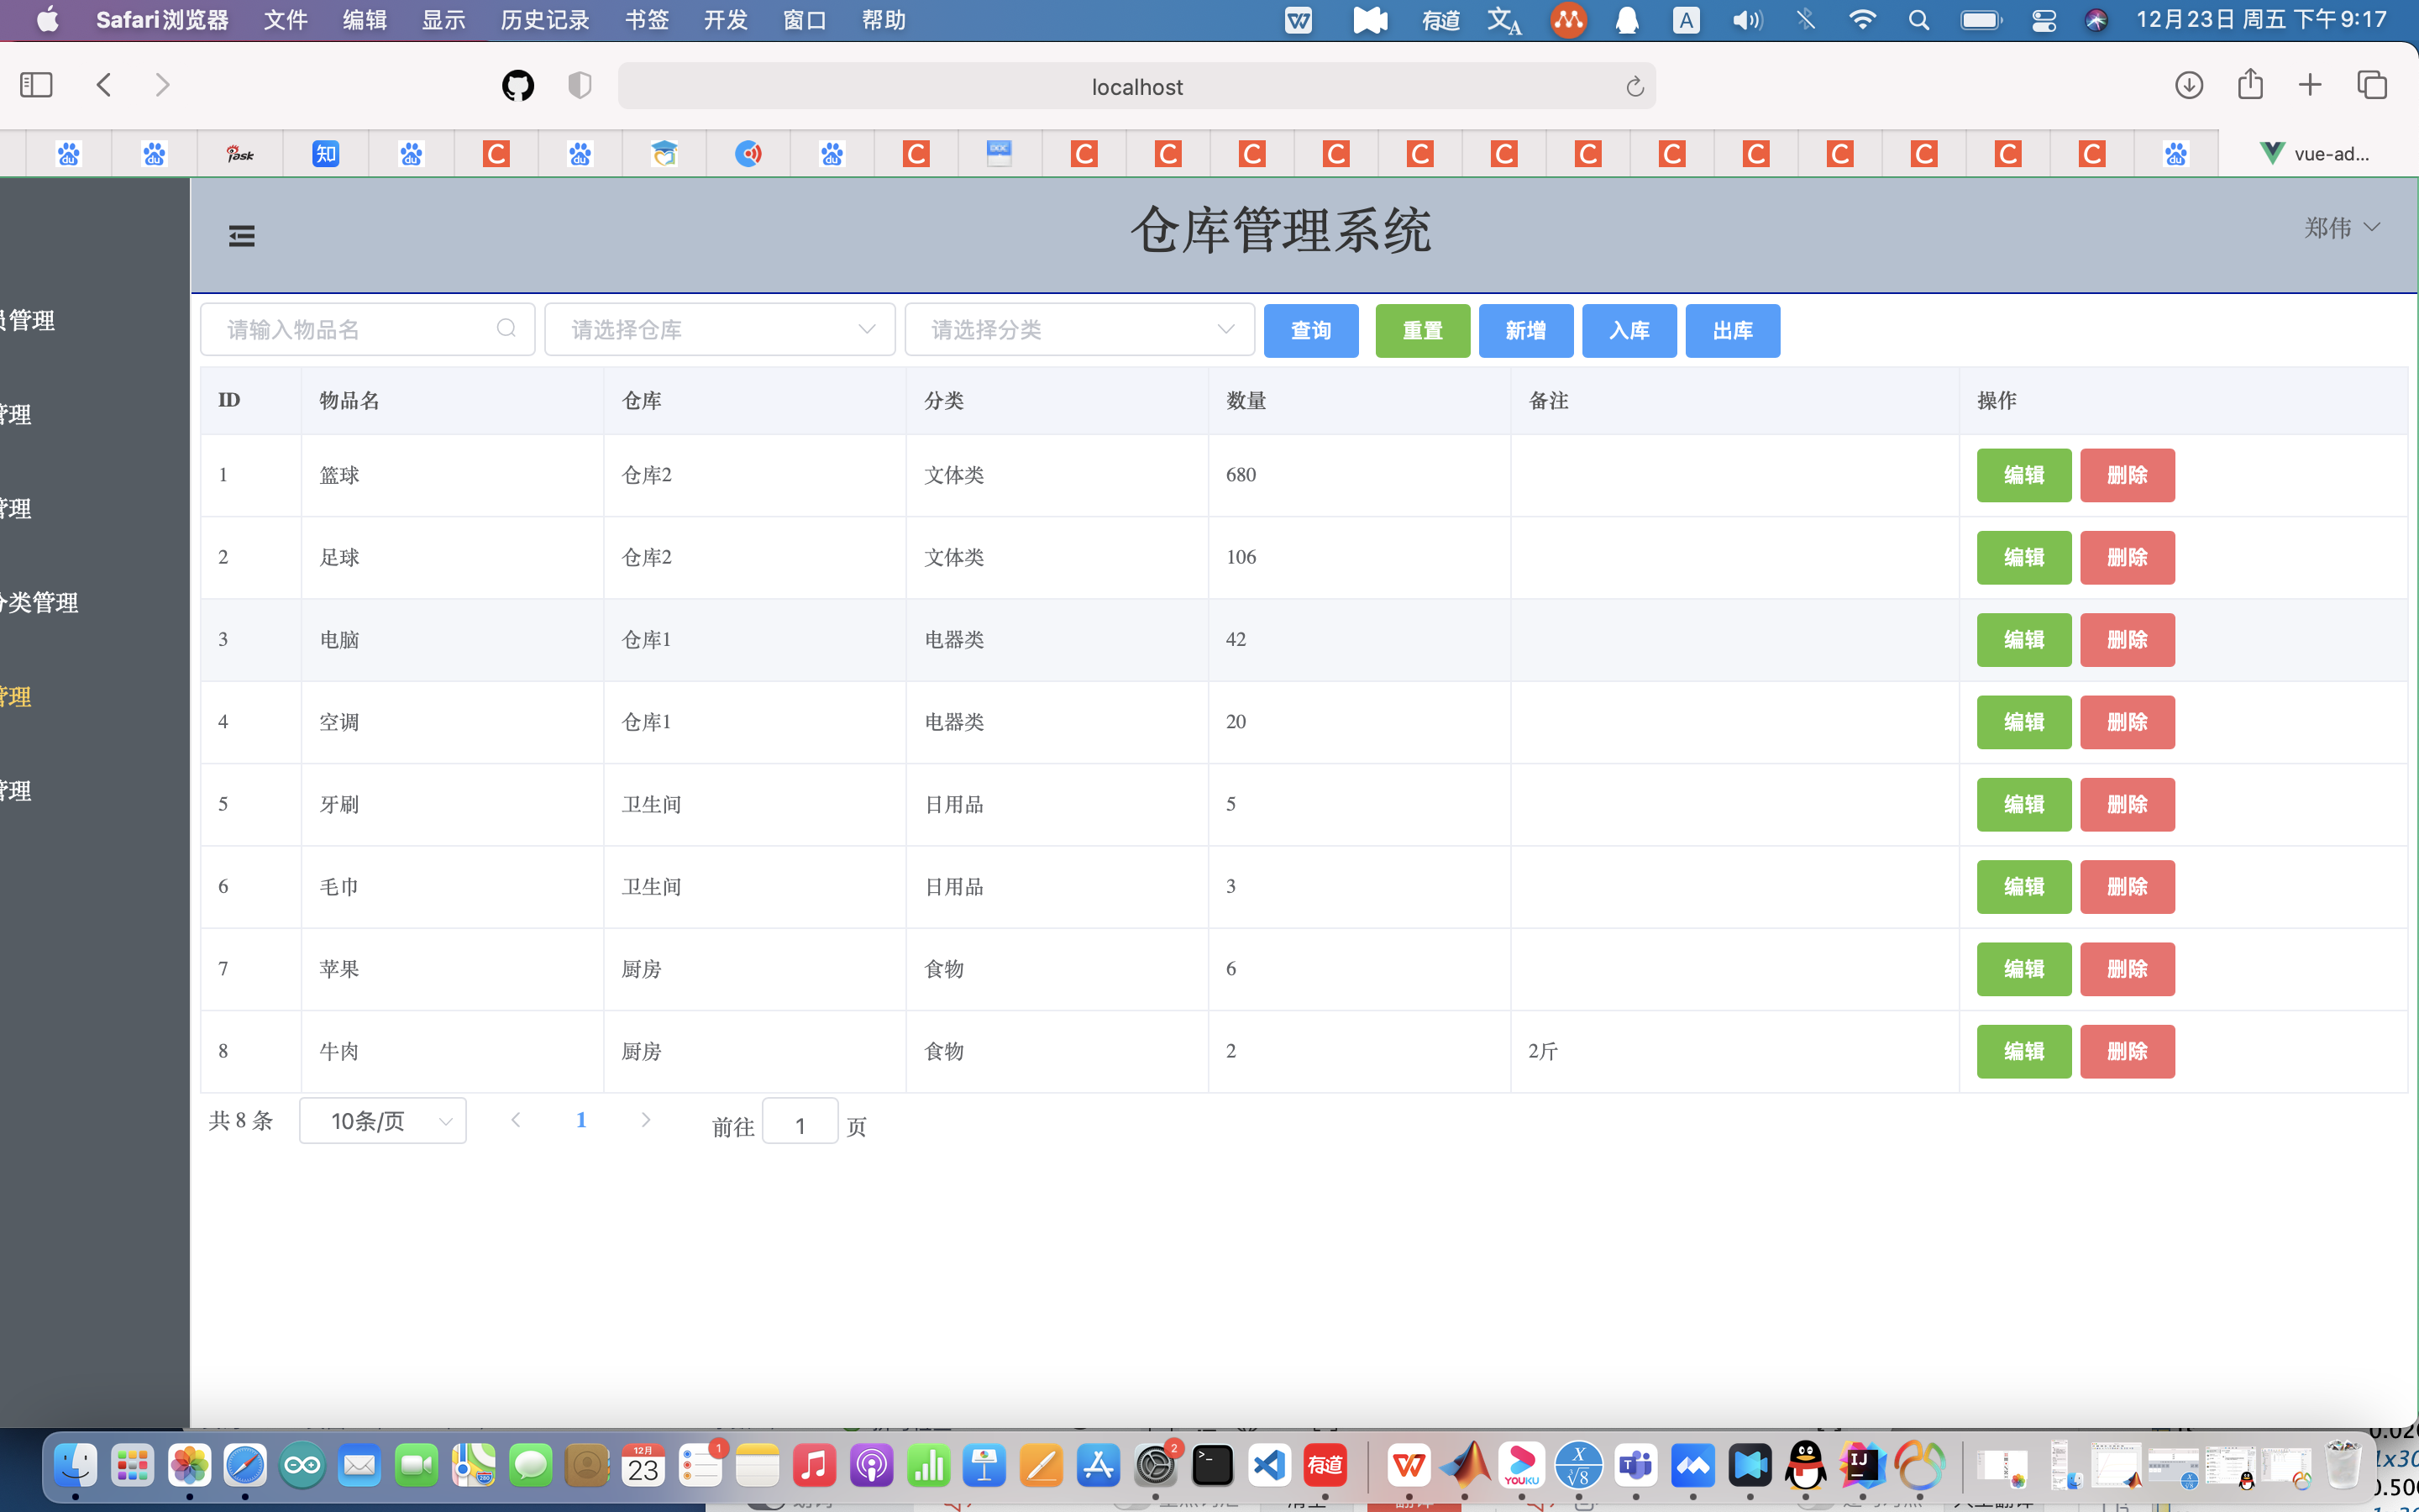Open Visual Studio Code in Dock
Viewport: 2419px width, 1512px height.
point(1269,1467)
